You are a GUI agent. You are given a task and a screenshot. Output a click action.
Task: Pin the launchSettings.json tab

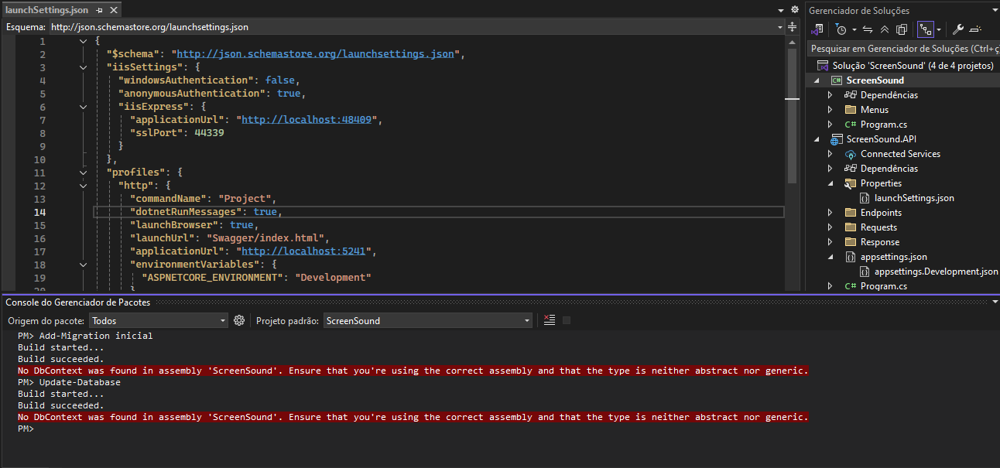99,11
